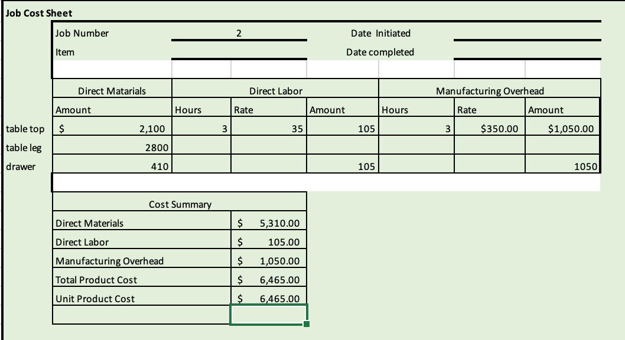Select Direct Labor amount 105 in drawer row

coord(343,164)
